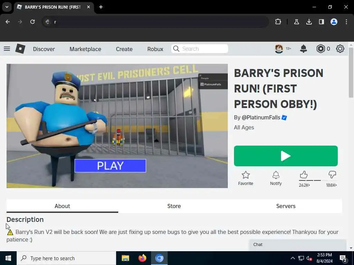The image size is (354, 265).
Task: Open Chrome Labs flask icon
Action: (x=296, y=22)
